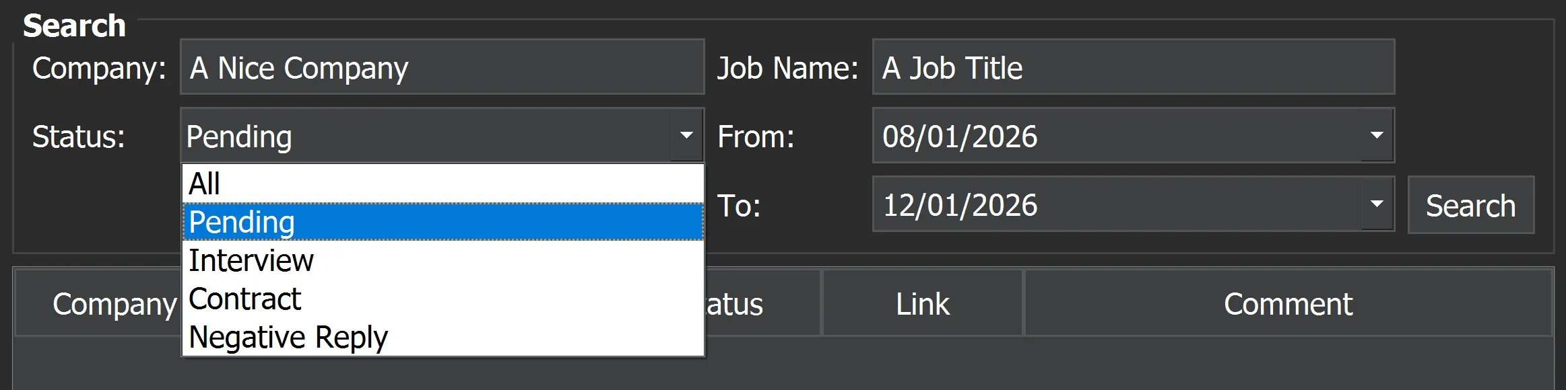
Task: Click the "A Job Title" text value
Action: click(x=952, y=67)
